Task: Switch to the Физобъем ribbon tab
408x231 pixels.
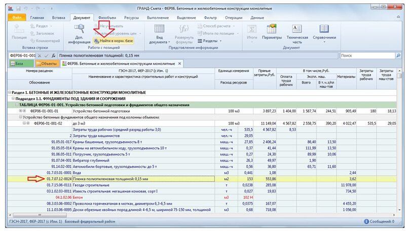Action: (107, 18)
